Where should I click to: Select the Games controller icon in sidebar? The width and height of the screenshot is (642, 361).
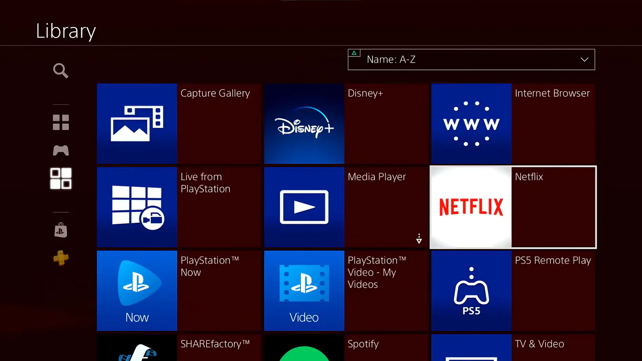coord(61,151)
